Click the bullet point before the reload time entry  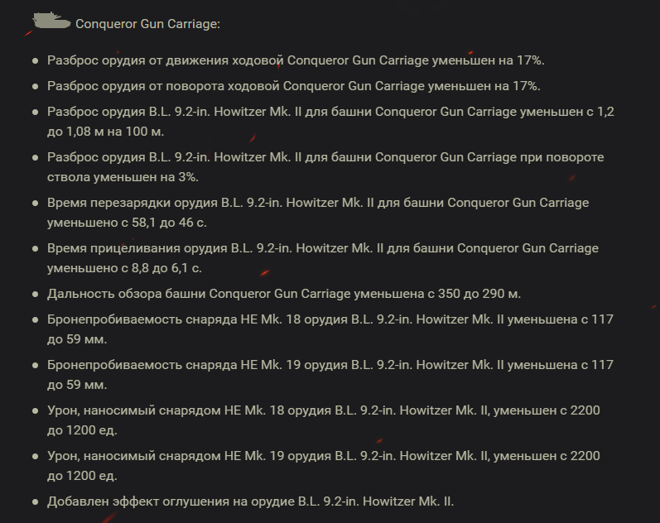pos(36,204)
